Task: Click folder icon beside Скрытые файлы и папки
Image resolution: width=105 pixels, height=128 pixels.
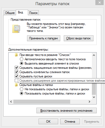Action: point(16,85)
